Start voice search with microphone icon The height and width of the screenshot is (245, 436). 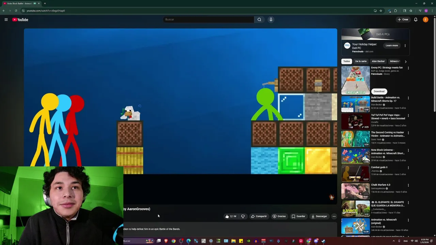point(271,19)
